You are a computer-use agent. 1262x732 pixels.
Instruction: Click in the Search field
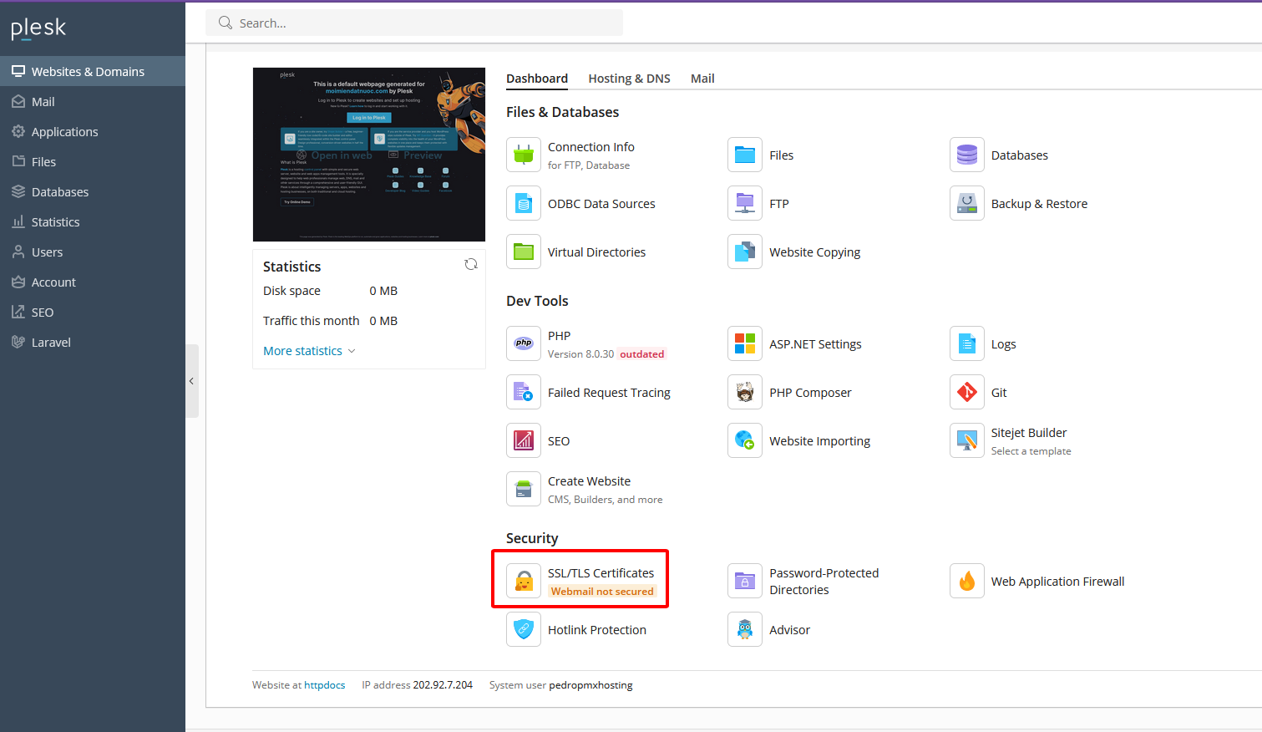pyautogui.click(x=414, y=23)
